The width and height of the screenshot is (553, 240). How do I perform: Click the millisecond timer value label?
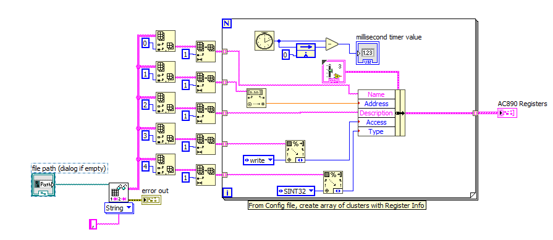click(x=389, y=36)
